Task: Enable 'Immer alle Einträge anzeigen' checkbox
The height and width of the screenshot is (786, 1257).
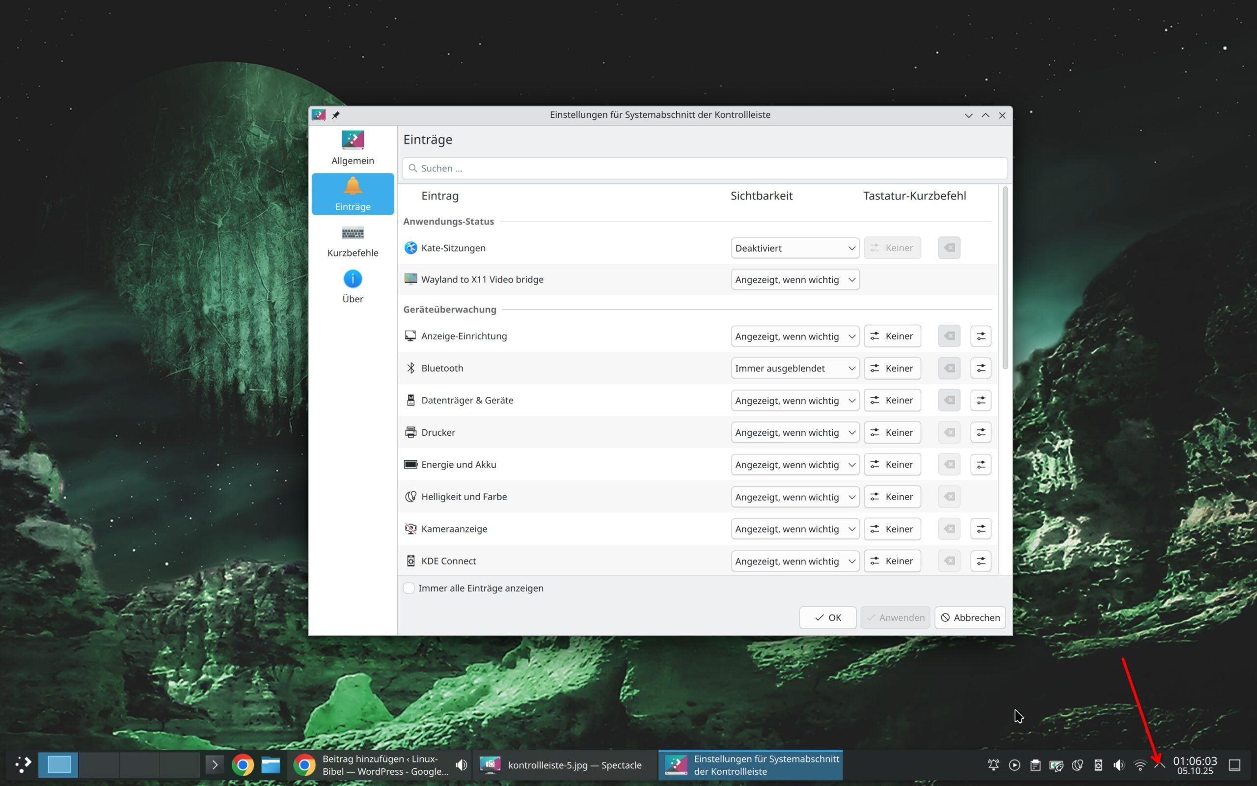Action: [410, 588]
